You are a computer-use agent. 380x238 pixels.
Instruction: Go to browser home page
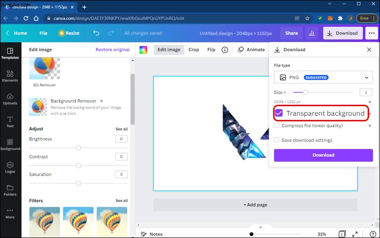[x=36, y=18]
